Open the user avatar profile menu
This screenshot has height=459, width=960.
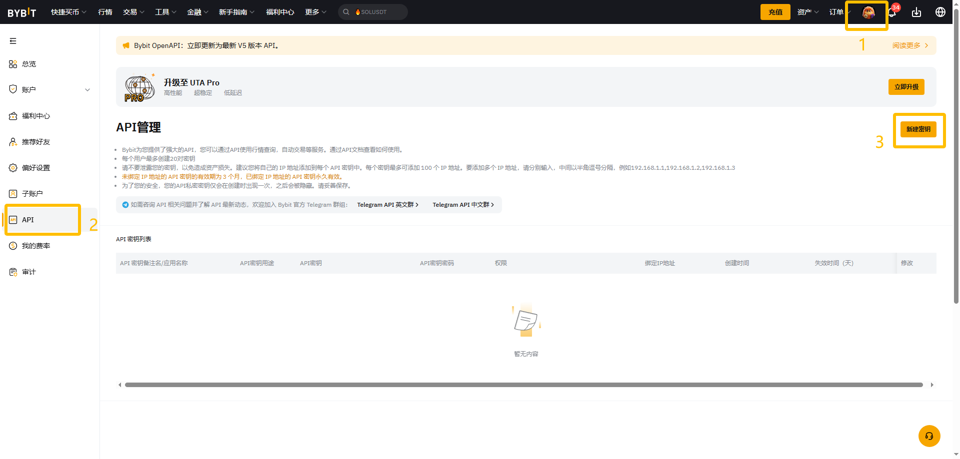pyautogui.click(x=868, y=12)
